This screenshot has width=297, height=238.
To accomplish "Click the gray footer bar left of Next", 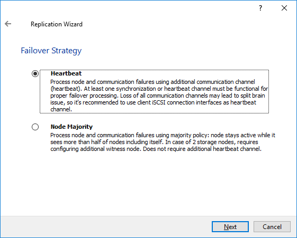I will click(106, 227).
